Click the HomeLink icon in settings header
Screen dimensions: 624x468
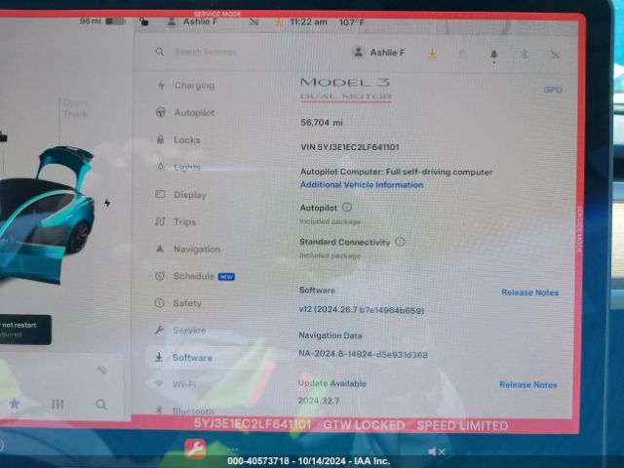463,54
